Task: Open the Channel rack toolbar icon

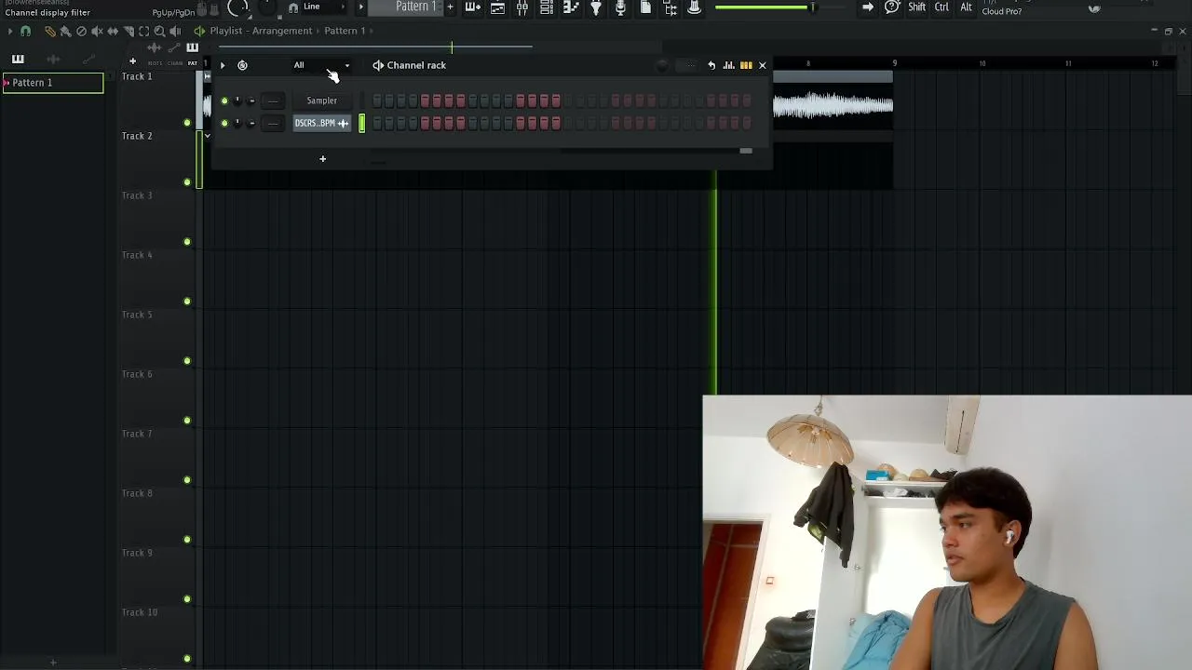Action: pyautogui.click(x=547, y=7)
